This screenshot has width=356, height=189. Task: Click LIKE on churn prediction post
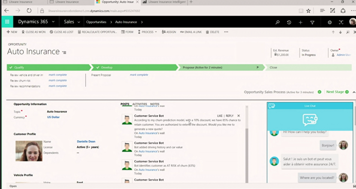coord(220,116)
